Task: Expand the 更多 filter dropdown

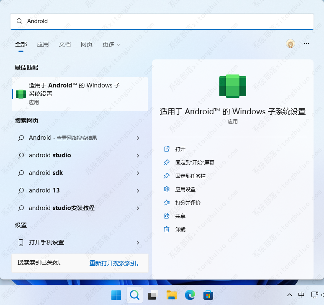Action: click(111, 44)
